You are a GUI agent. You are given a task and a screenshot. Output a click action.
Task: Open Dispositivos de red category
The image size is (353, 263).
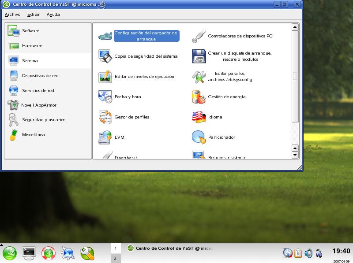point(40,76)
